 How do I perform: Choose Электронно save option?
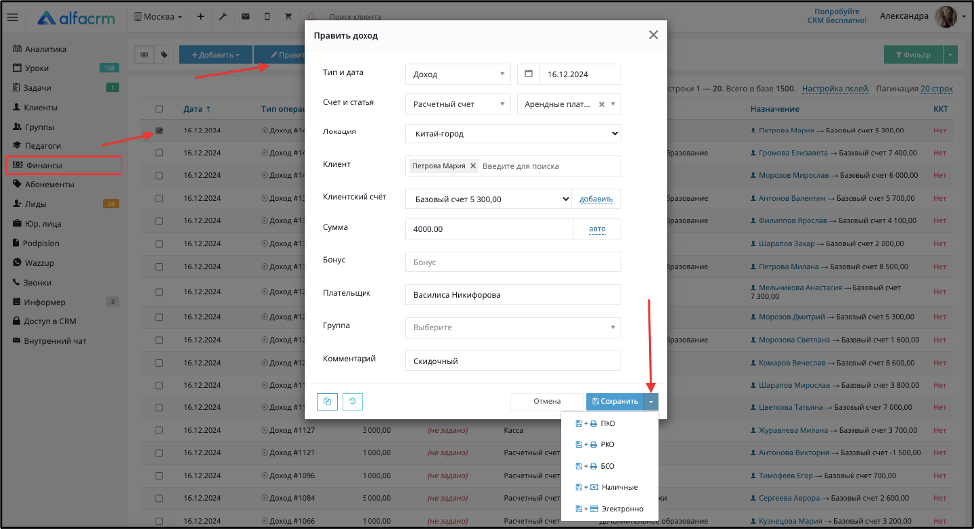point(609,509)
